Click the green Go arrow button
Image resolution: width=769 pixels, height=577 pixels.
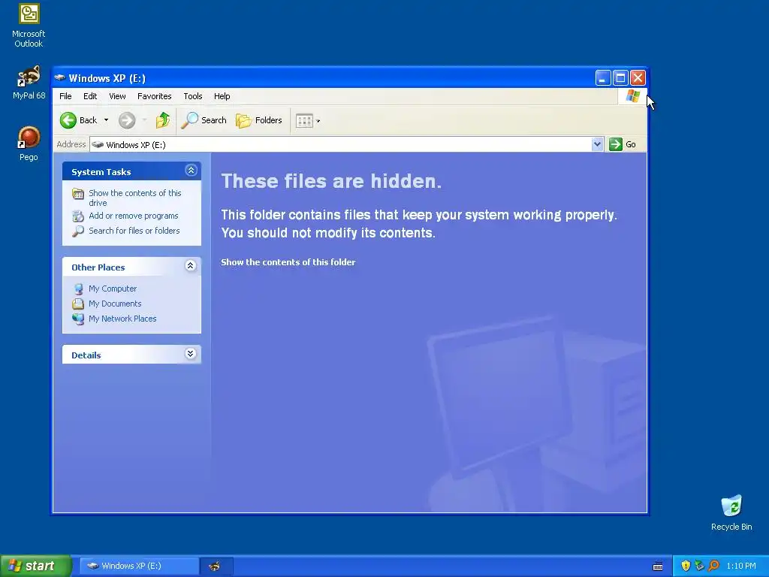pyautogui.click(x=616, y=144)
